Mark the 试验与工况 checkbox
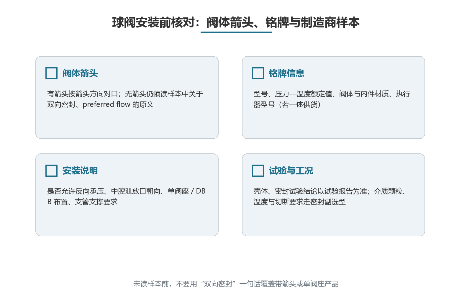Screen dimensions: 472x295 [x=258, y=171]
